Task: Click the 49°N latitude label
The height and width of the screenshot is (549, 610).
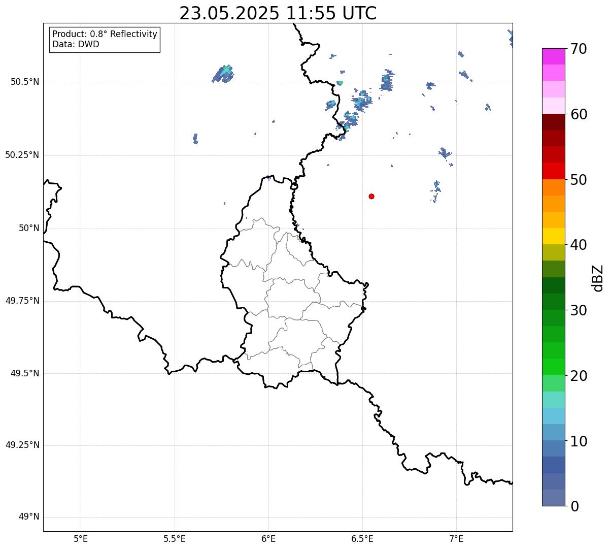Action: pyautogui.click(x=29, y=517)
